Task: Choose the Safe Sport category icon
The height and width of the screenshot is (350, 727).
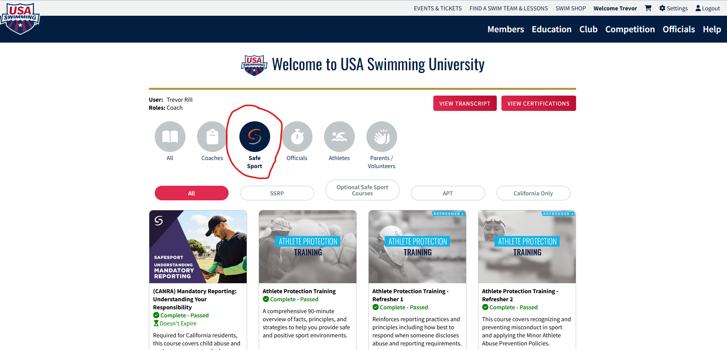Action: pyautogui.click(x=254, y=137)
